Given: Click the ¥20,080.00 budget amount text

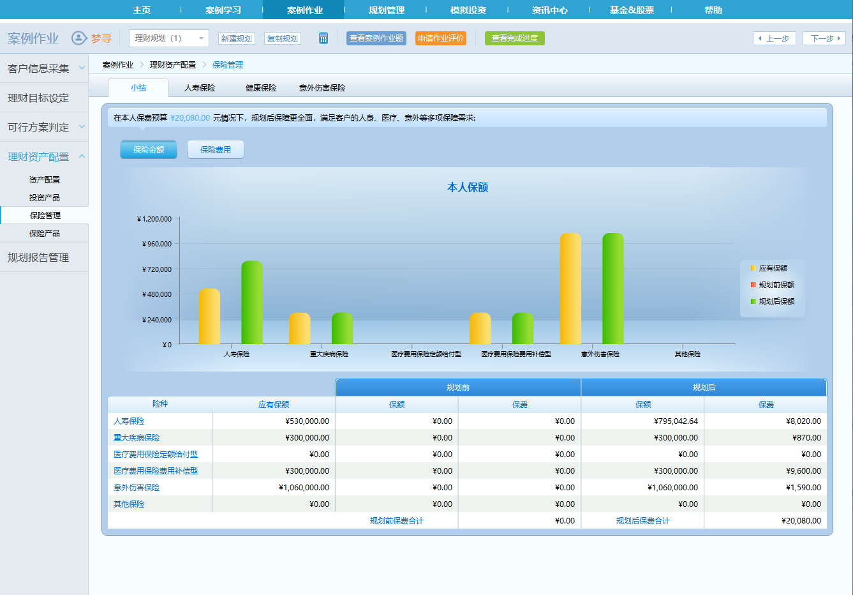Looking at the screenshot, I should tap(190, 118).
